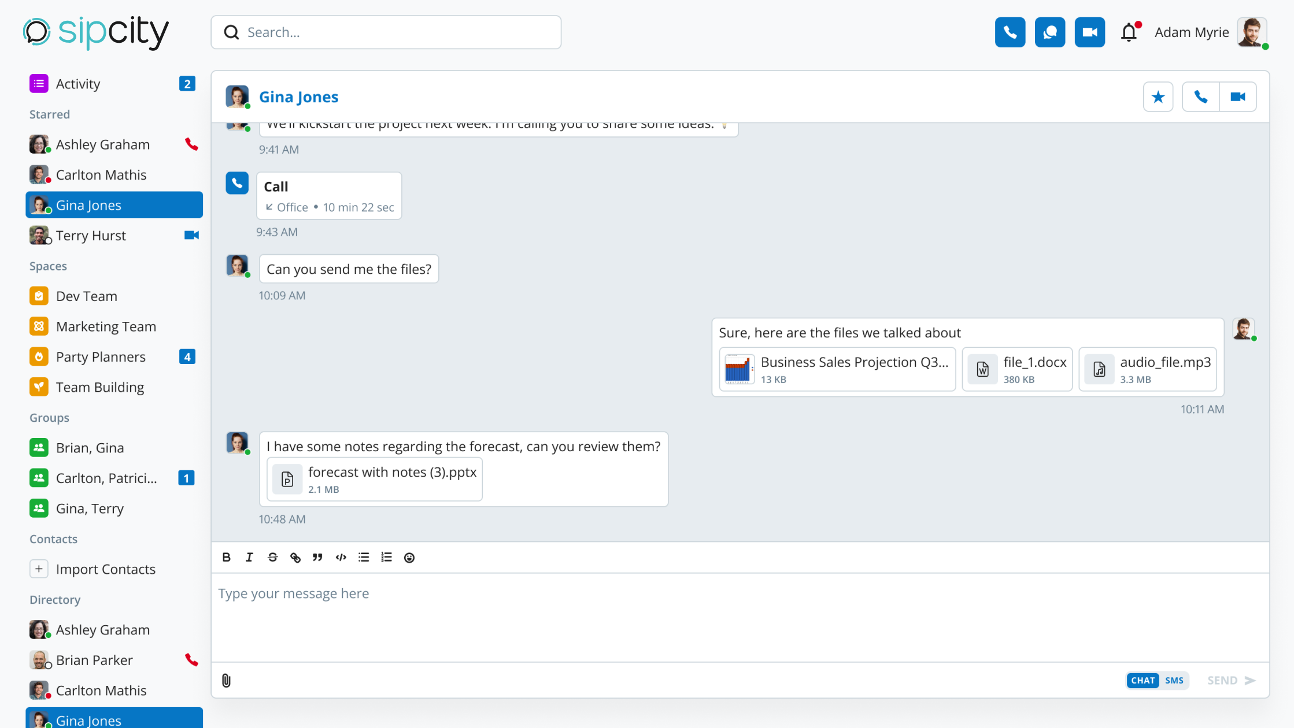
Task: Insert numbered list via toolbar icon
Action: click(386, 557)
